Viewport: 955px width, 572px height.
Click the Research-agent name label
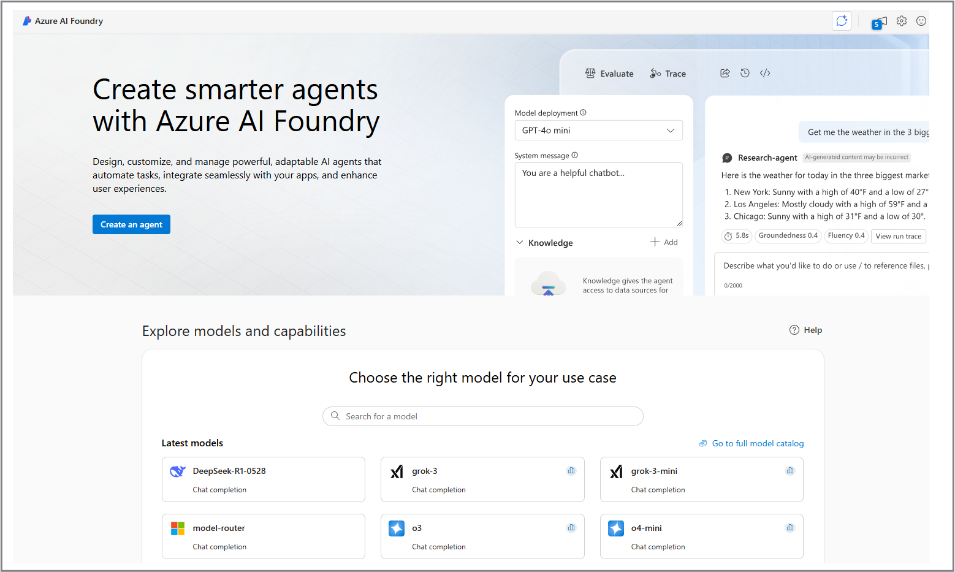767,158
